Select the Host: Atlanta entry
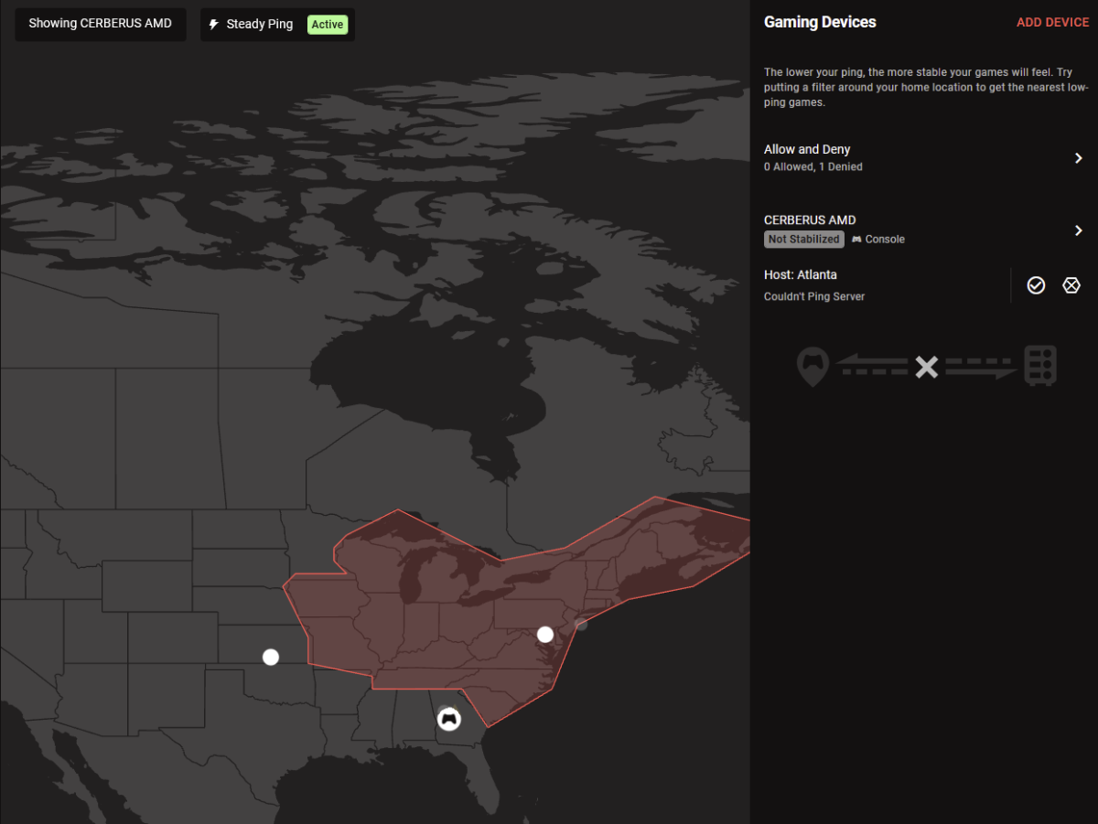 [x=883, y=284]
